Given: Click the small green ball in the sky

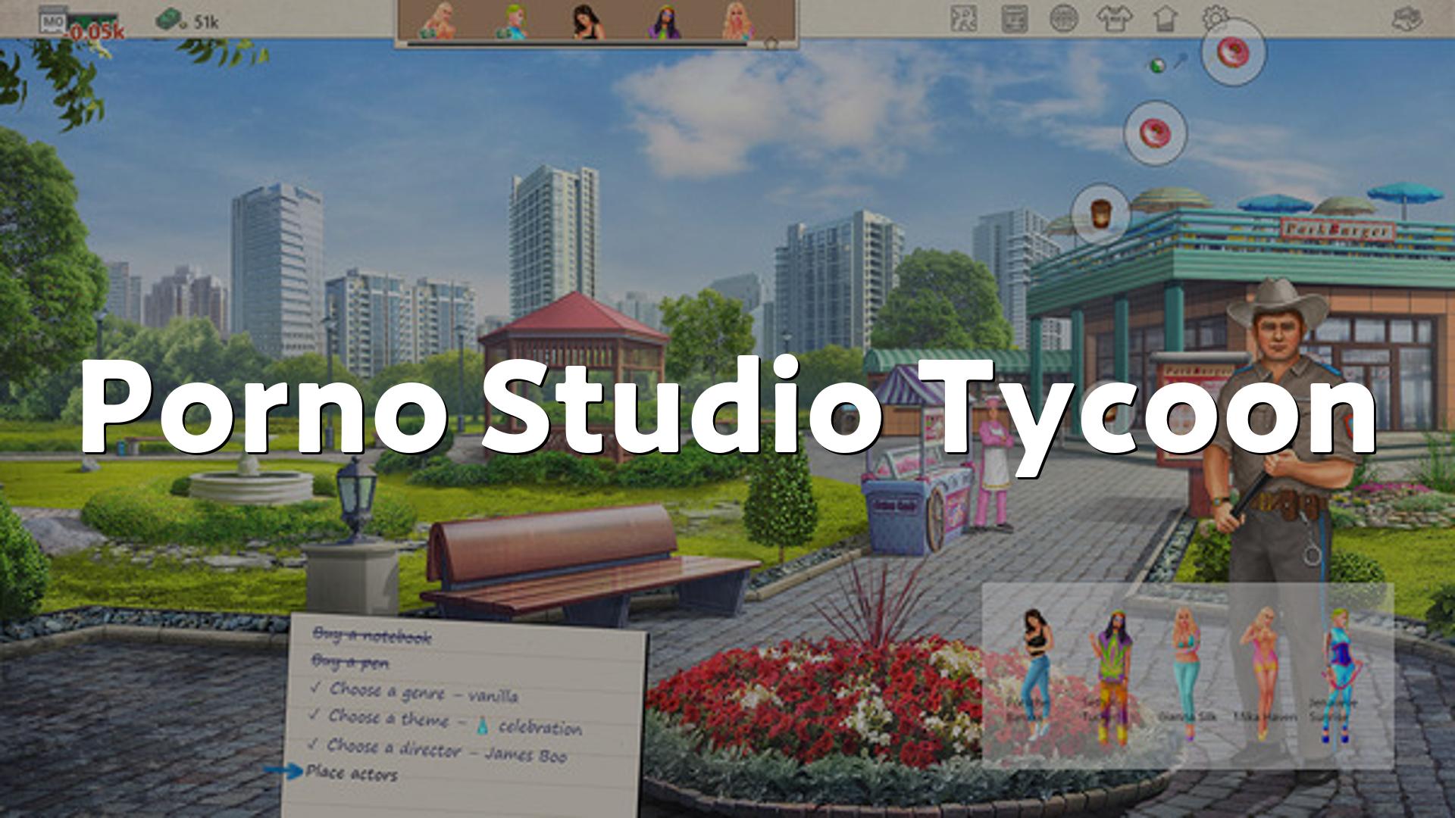Looking at the screenshot, I should coord(1156,66).
